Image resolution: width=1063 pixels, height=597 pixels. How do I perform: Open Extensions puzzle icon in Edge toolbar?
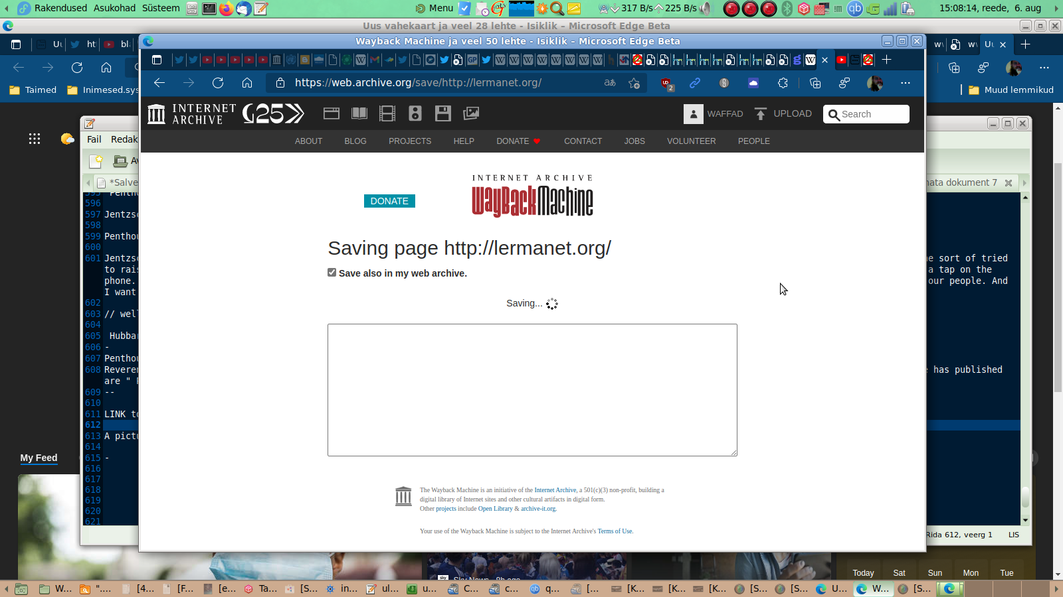783,83
